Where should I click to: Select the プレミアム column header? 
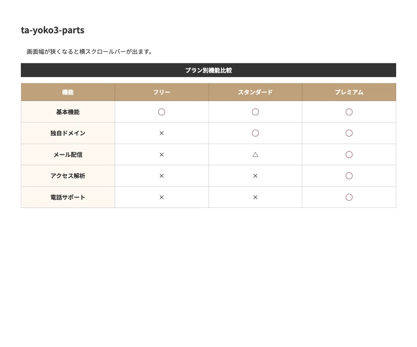349,92
